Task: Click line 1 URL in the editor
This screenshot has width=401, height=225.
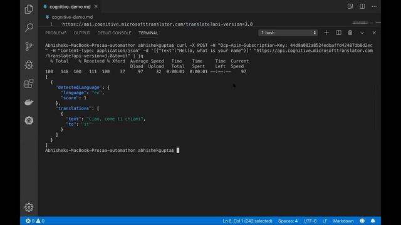Action: 157,24
